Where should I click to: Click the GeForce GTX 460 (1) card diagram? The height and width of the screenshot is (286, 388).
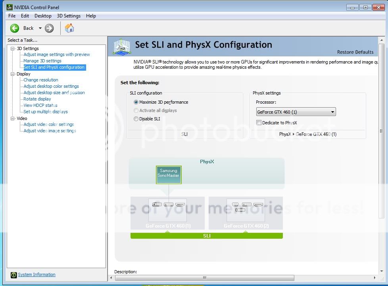(167, 213)
